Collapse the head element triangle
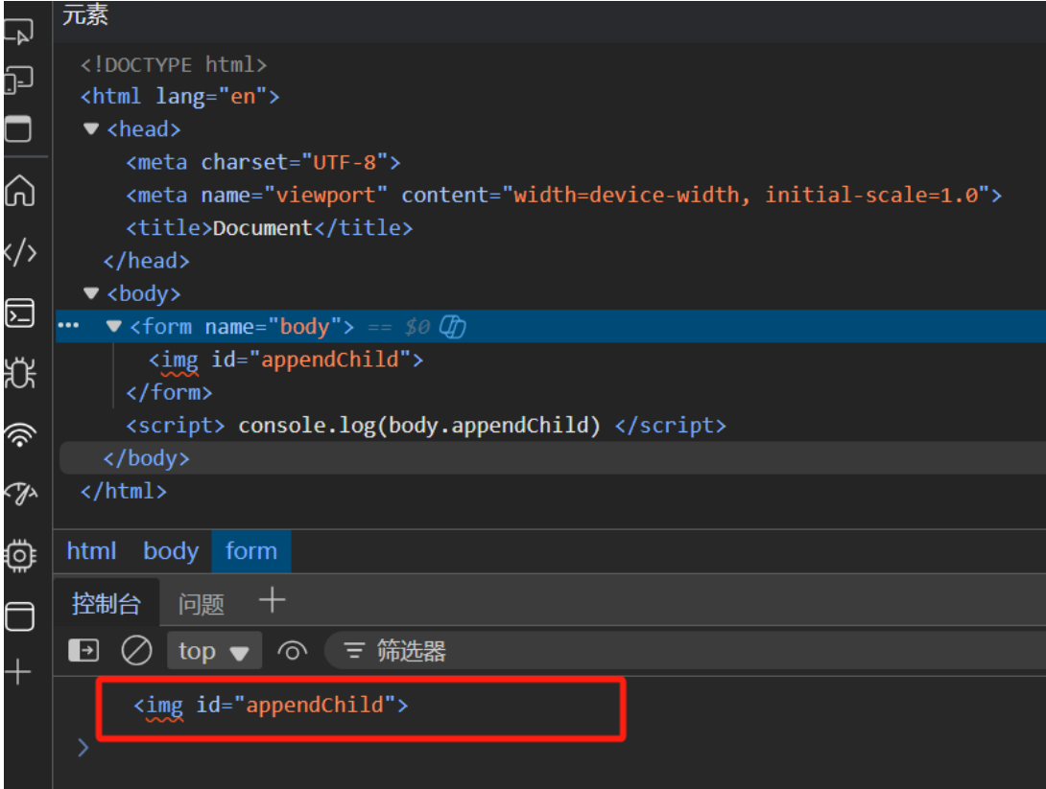The height and width of the screenshot is (789, 1046). pos(91,128)
